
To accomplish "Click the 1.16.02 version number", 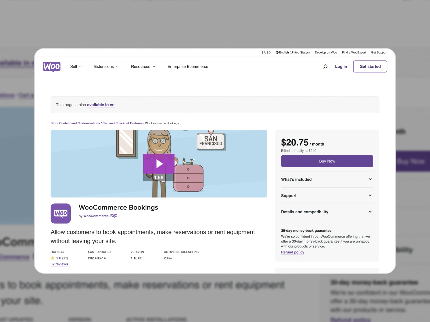I will tap(136, 258).
